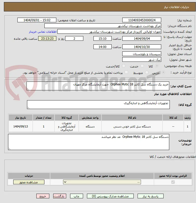The width and height of the screenshot is (196, 203).
Task: Select the کالا/خدمت radio button
Action: (x=124, y=66)
